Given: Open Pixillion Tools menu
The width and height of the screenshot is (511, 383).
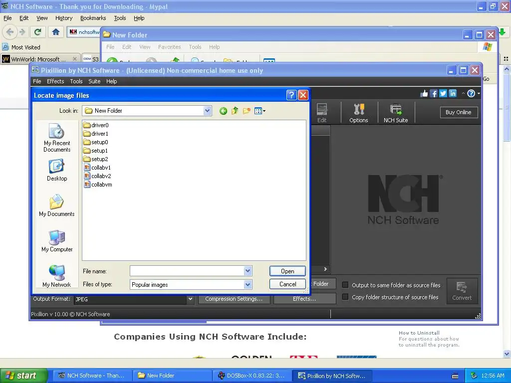Looking at the screenshot, I should [76, 81].
